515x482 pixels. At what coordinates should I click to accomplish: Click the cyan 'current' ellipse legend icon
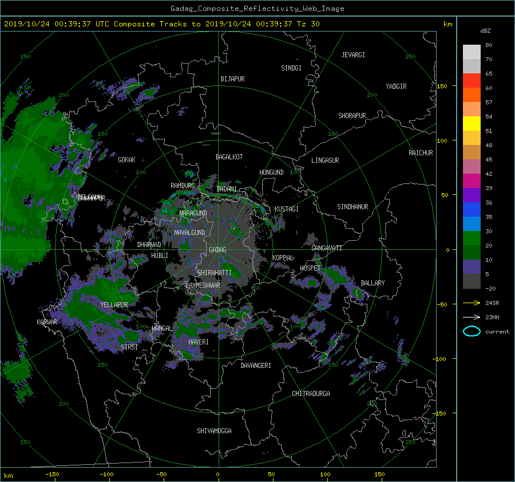pyautogui.click(x=472, y=331)
